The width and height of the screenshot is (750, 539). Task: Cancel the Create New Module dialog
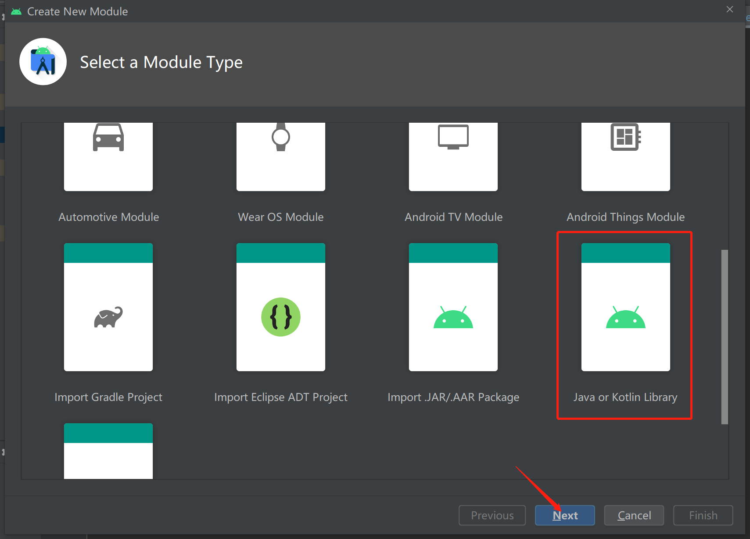click(x=634, y=515)
